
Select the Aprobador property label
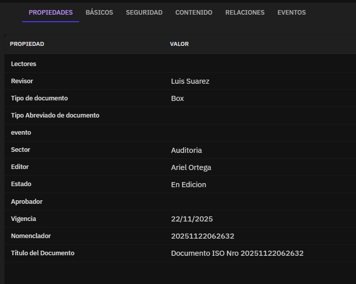click(x=27, y=202)
